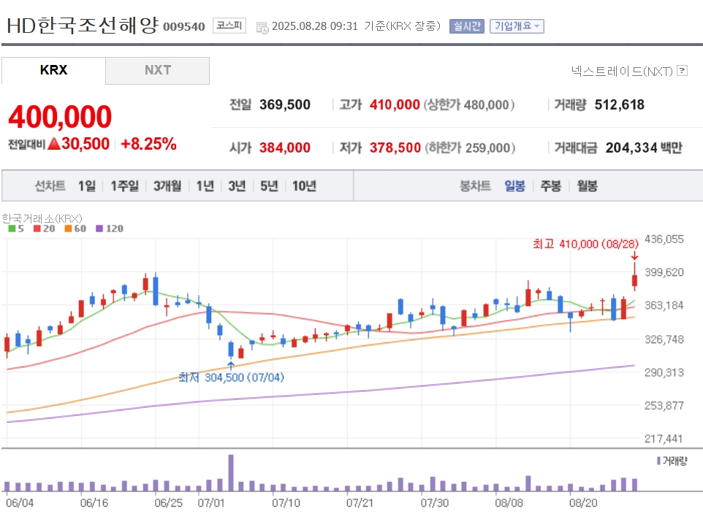
Task: Click the 선차트 label in chart toolbar
Action: point(50,185)
